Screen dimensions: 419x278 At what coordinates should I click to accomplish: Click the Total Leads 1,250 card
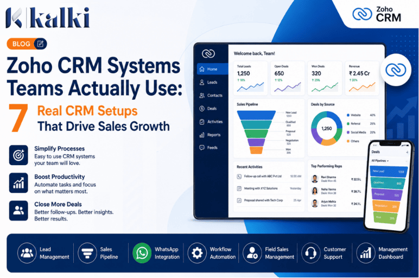[x=250, y=78]
